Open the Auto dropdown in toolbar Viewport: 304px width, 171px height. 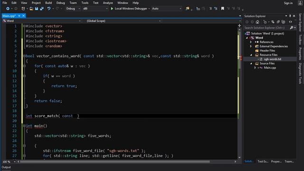pos(167,9)
